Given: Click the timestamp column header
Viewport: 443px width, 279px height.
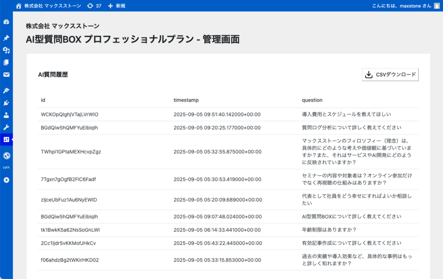Looking at the screenshot, I should click(186, 100).
